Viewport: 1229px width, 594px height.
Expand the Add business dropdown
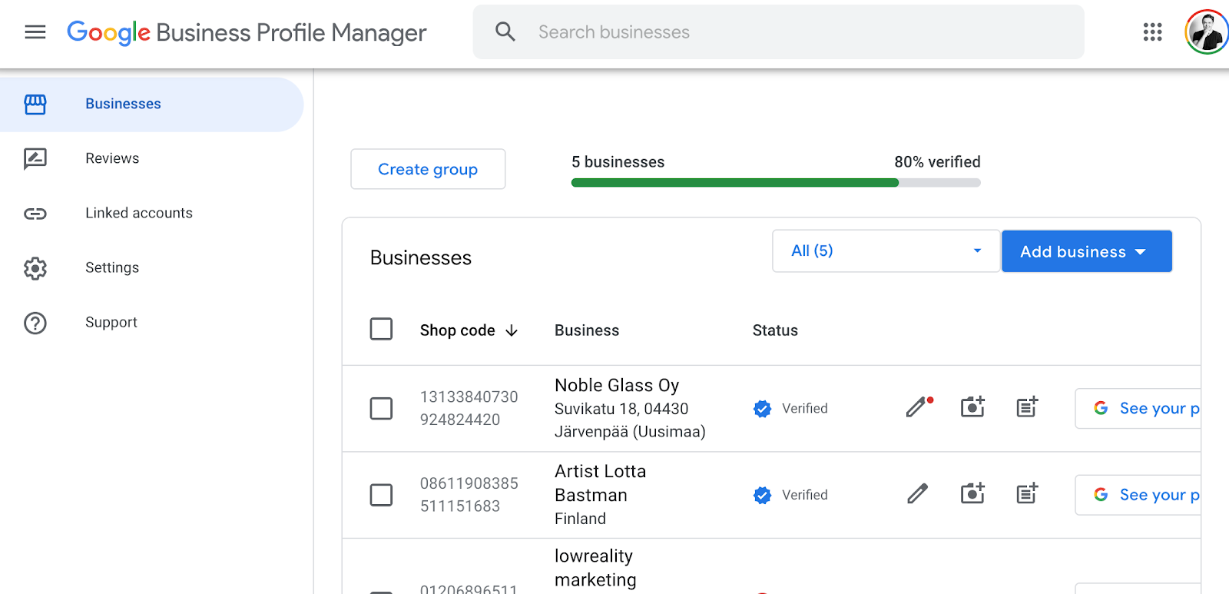tap(1087, 251)
